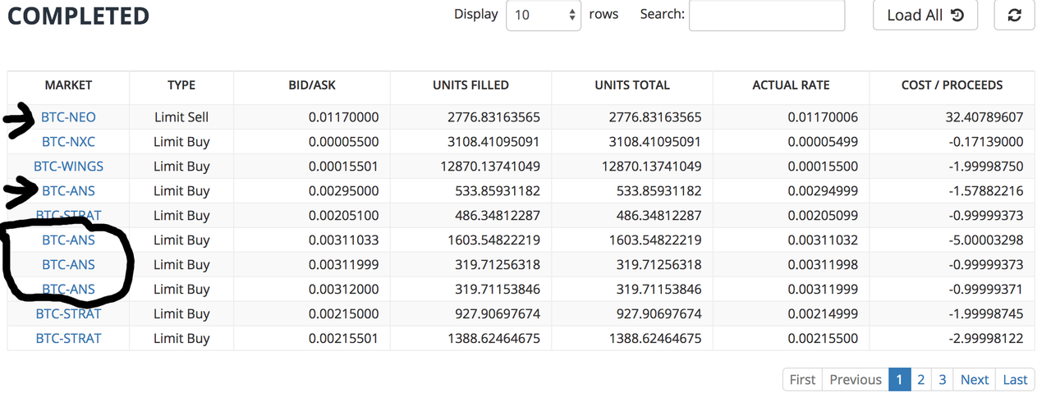Go to page 2 of results
Screen dimensions: 1051x393
click(x=921, y=379)
